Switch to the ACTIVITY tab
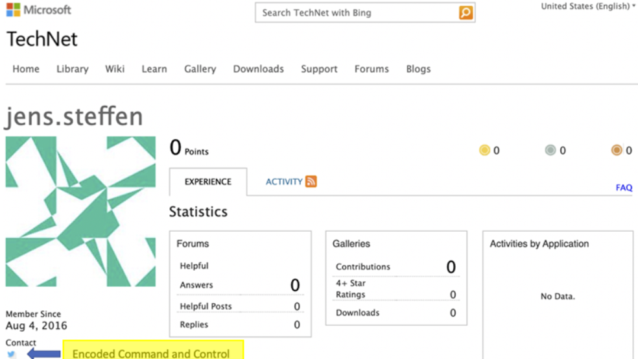 tap(284, 182)
